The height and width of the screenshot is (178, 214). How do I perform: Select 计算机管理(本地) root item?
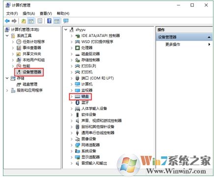coord(25,30)
